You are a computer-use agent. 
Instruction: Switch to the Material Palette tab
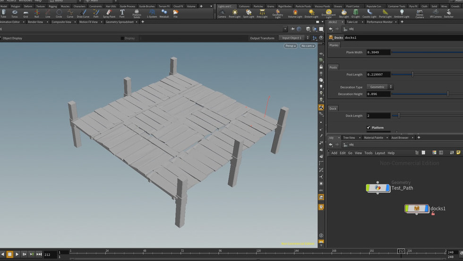pyautogui.click(x=373, y=138)
